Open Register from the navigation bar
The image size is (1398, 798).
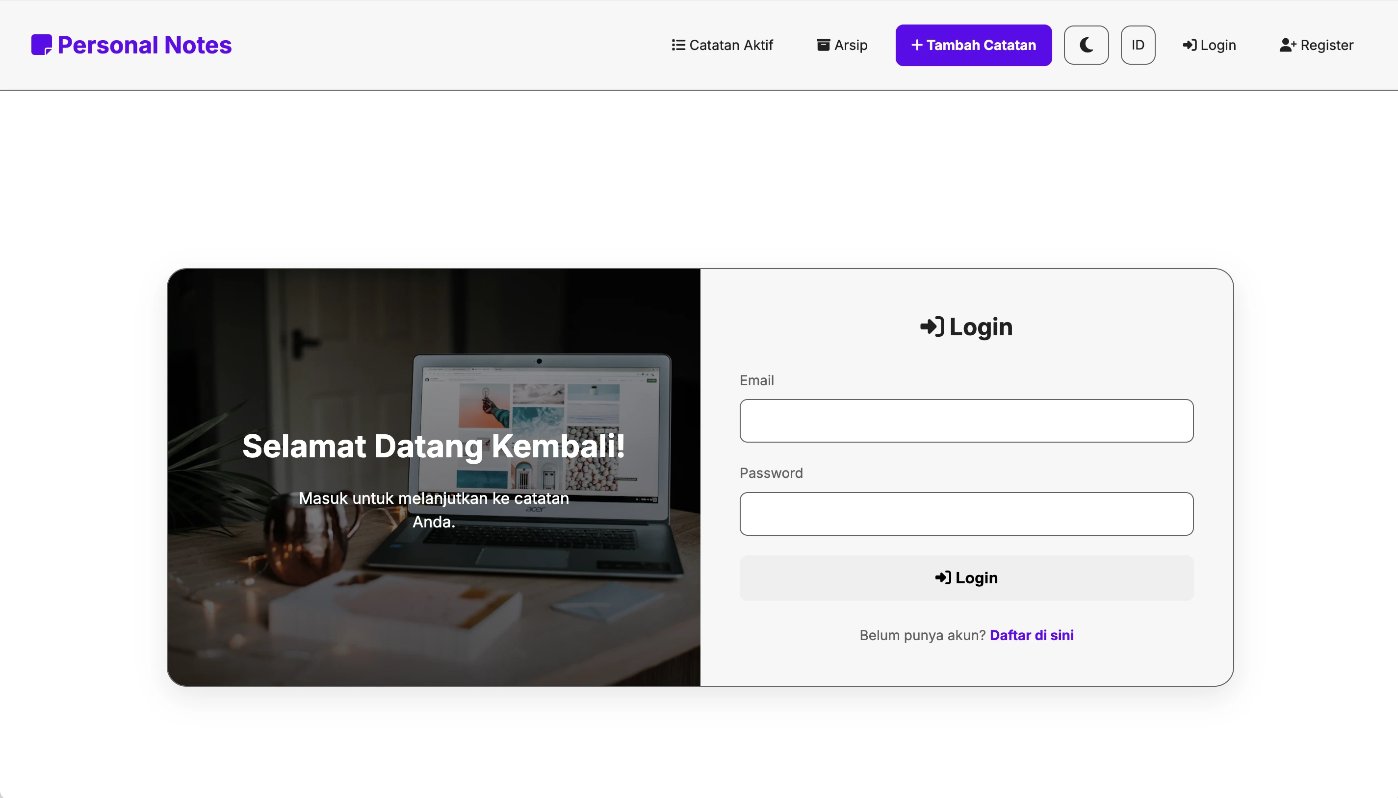click(1316, 45)
